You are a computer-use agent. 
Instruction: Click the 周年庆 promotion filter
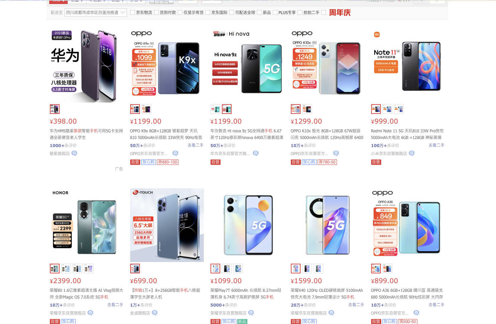[340, 13]
